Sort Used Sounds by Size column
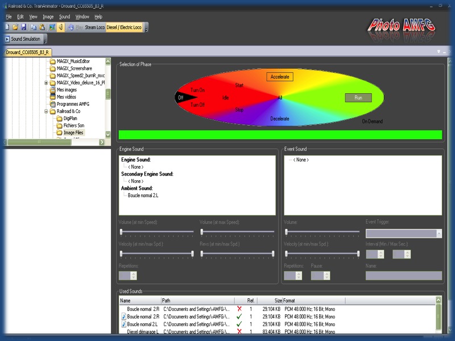 point(269,301)
